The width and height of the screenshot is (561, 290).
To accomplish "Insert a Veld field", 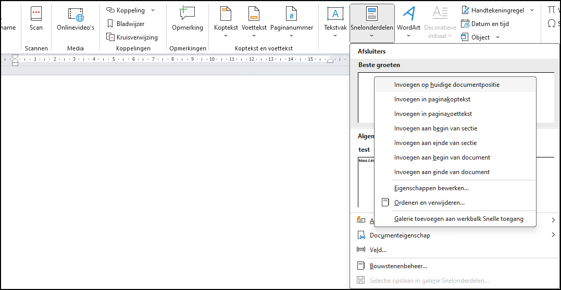I will 454,250.
